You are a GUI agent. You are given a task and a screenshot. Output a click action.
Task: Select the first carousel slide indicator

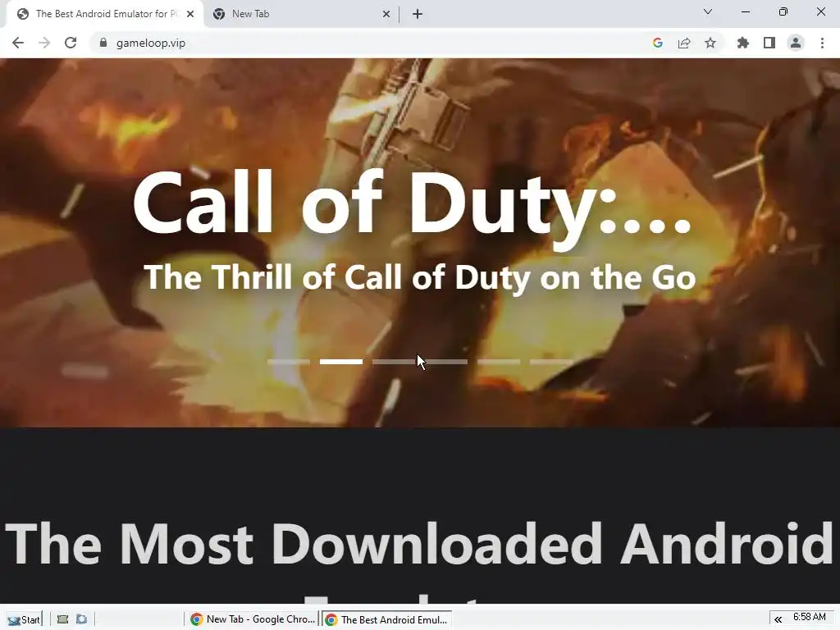click(289, 362)
